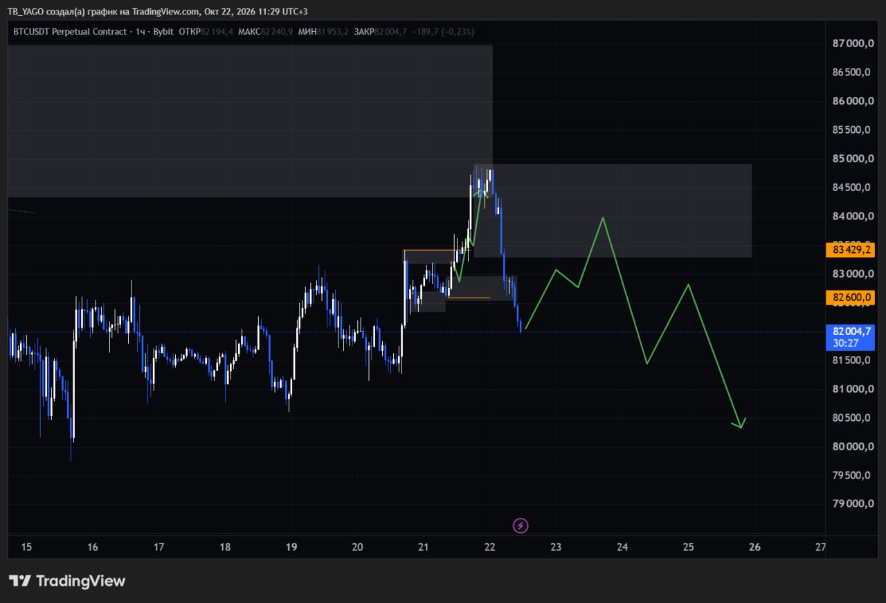Click the date 24 on time axis
Image resolution: width=886 pixels, height=603 pixels.
[x=622, y=547]
